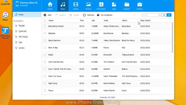Click the youku playlist icon
Screen dimensions: 186x105
[16, 48]
